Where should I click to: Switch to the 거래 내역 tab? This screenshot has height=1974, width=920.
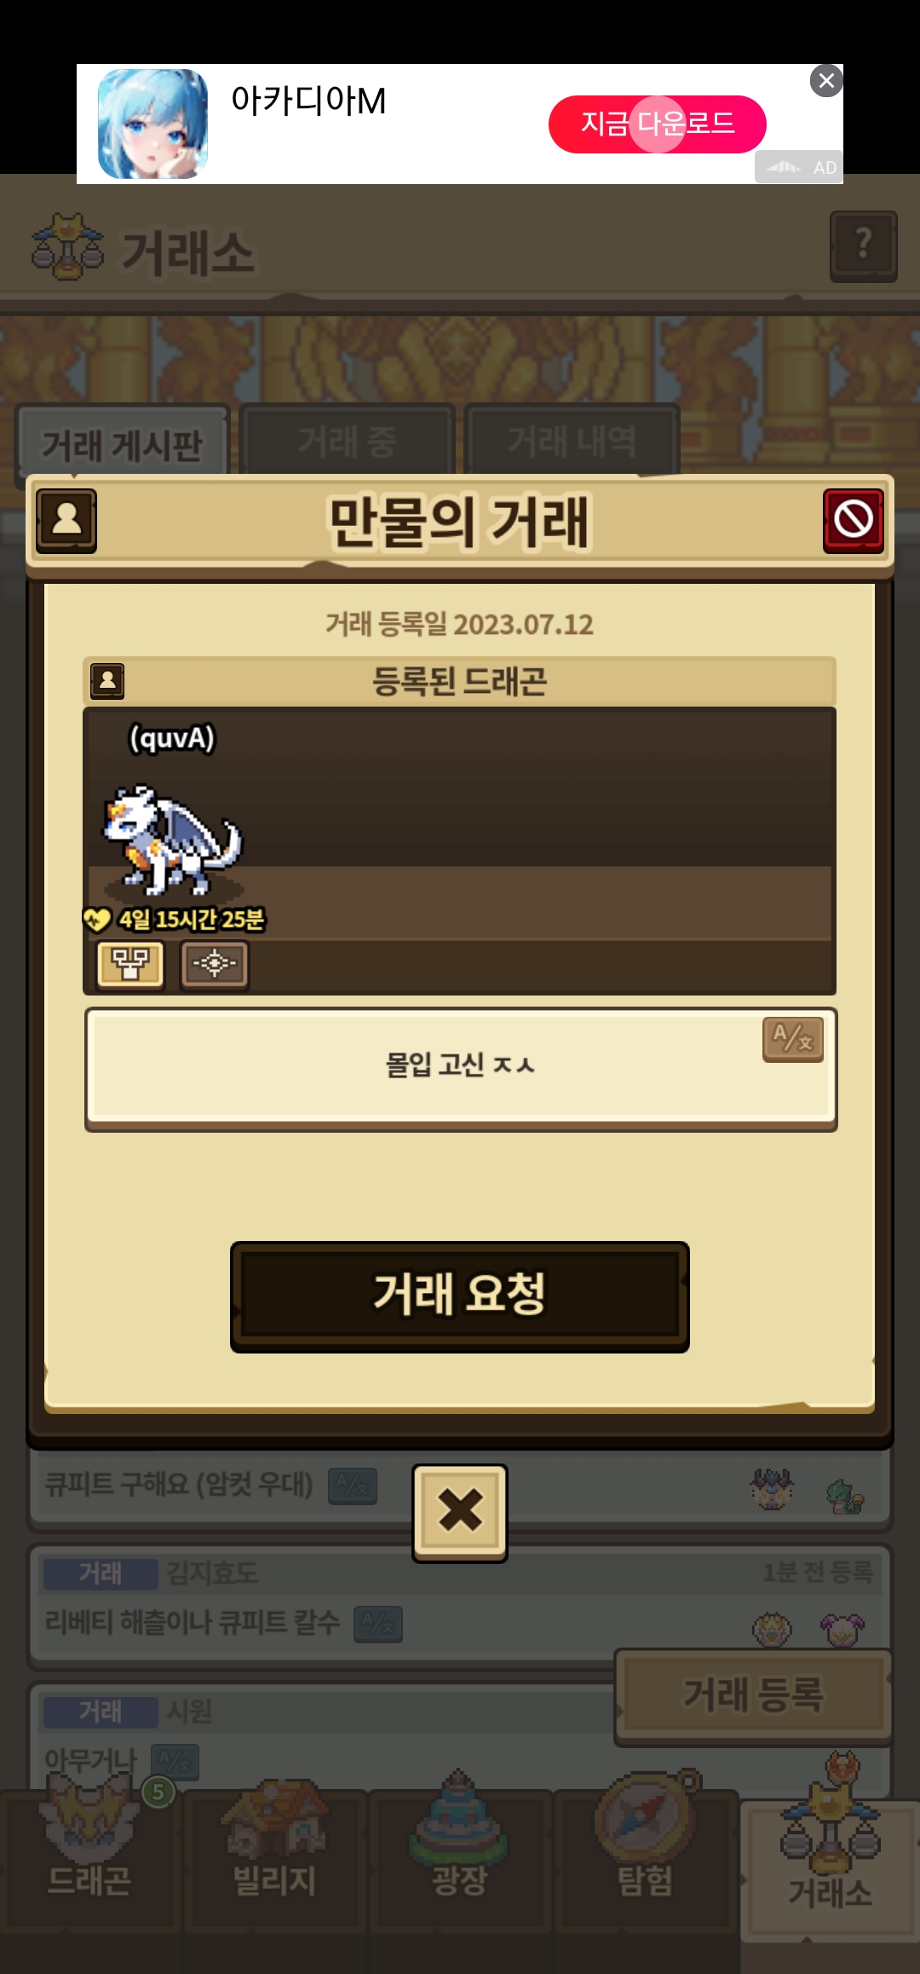point(572,442)
